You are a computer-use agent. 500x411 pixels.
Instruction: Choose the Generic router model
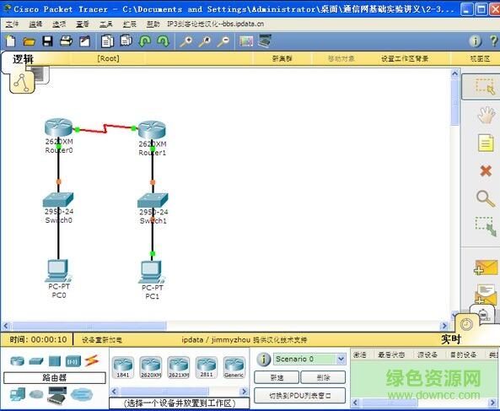click(234, 367)
